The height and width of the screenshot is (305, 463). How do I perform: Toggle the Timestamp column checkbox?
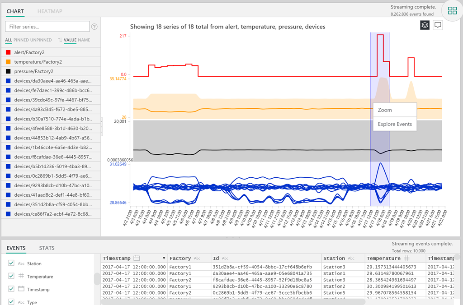tap(11, 289)
